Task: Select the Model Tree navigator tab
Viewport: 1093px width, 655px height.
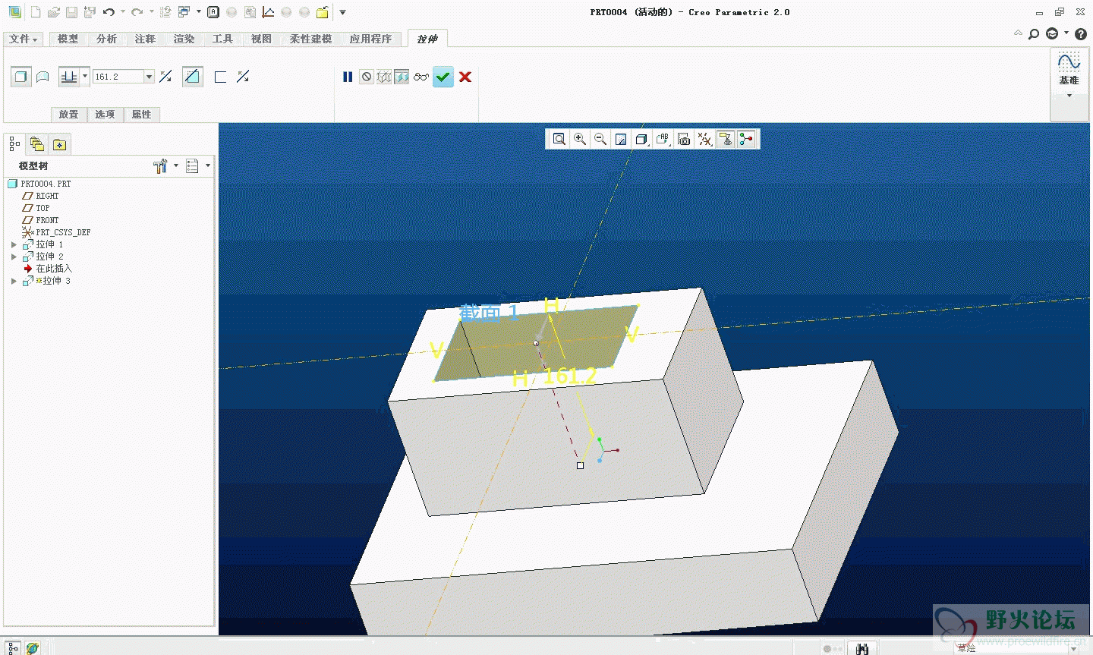Action: 14,144
